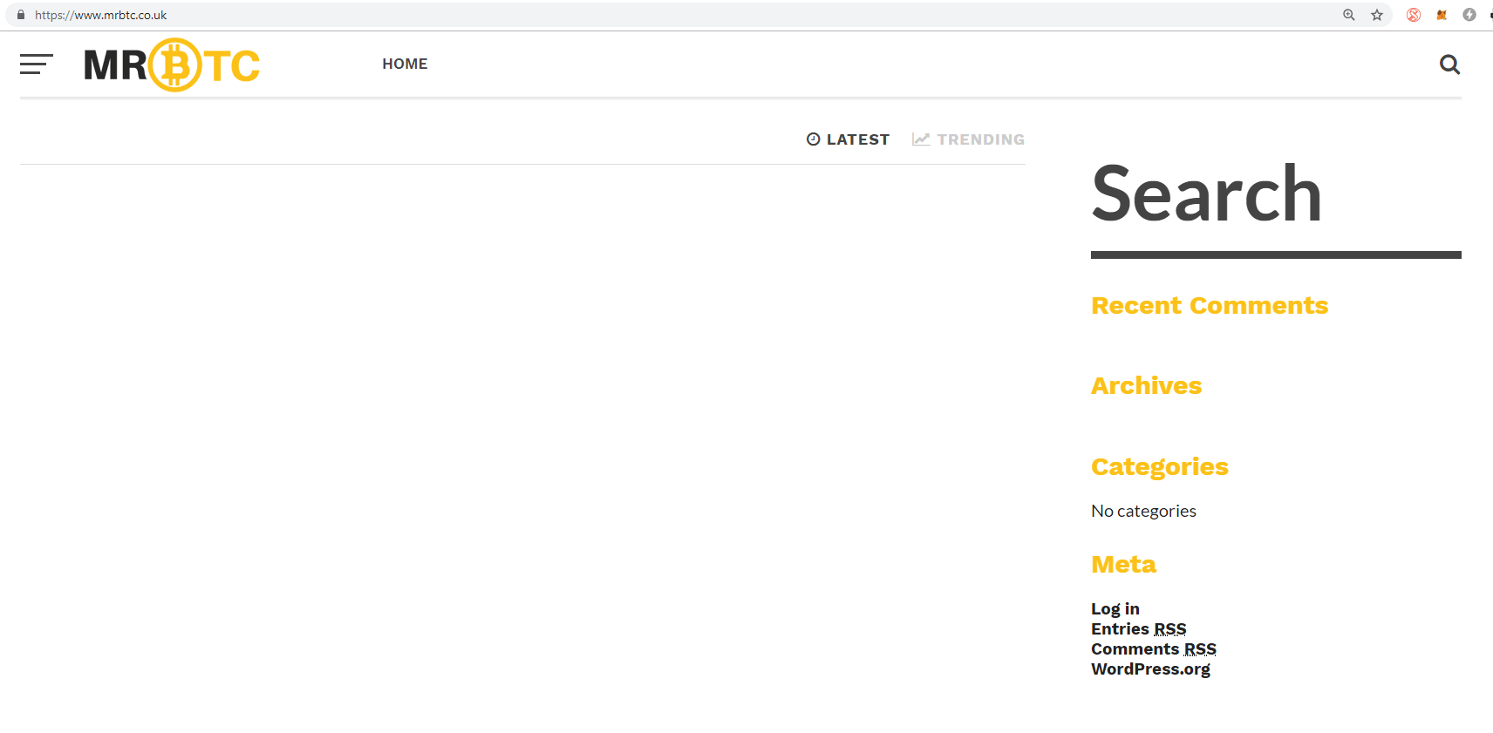Click the Categories heading
The width and height of the screenshot is (1493, 733).
click(x=1160, y=467)
